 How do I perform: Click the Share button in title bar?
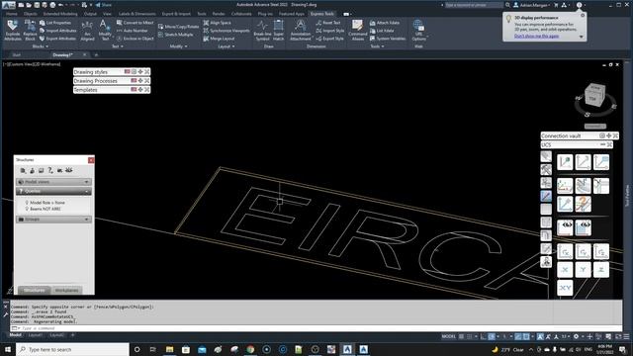pos(103,5)
